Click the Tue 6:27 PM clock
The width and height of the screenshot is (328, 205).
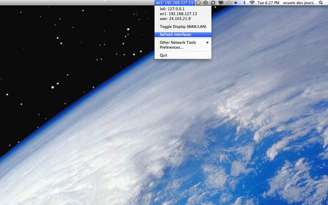click(268, 3)
